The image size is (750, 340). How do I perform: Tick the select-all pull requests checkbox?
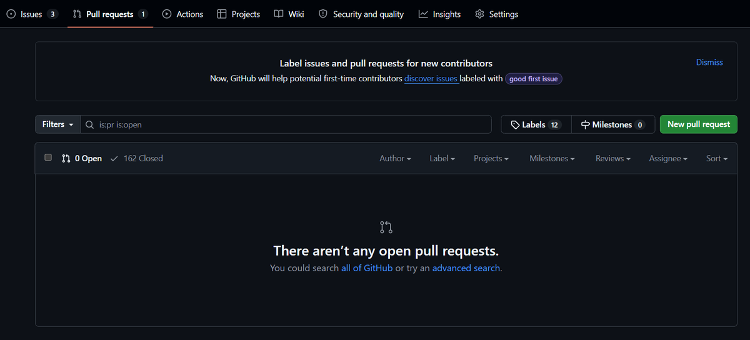click(48, 158)
